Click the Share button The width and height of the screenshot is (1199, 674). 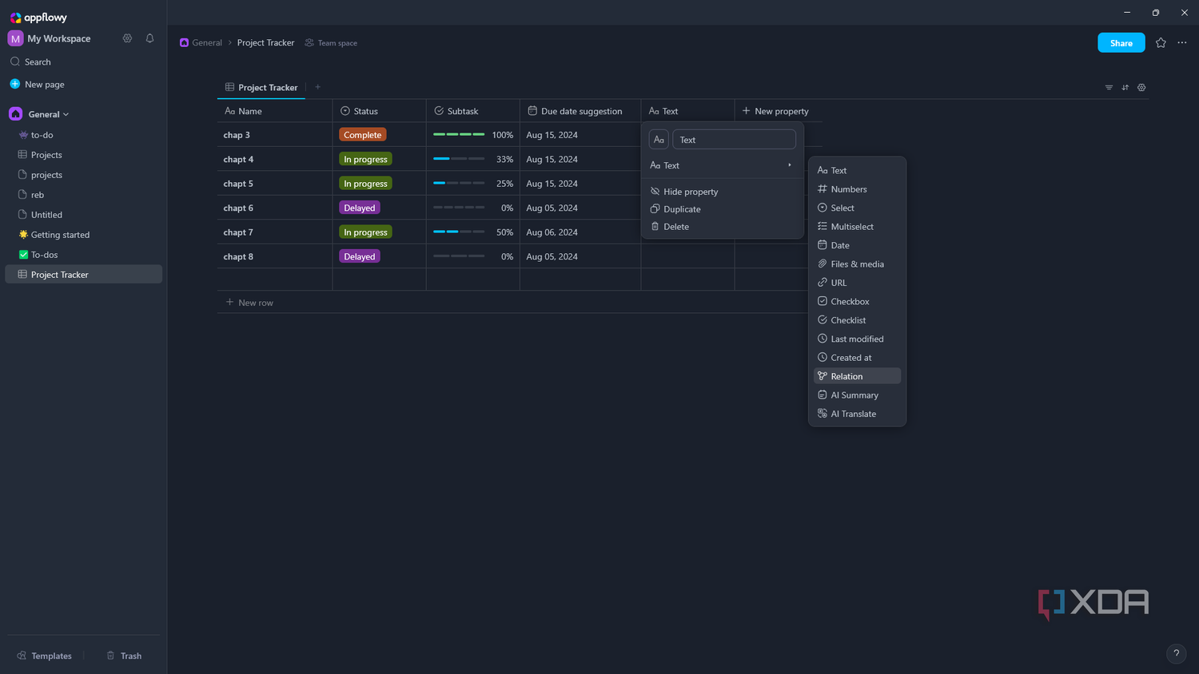coord(1121,43)
